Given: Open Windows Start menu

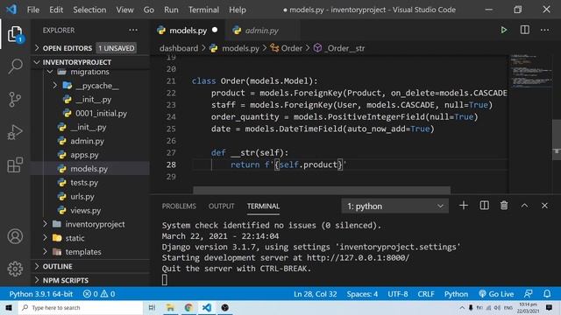Looking at the screenshot, I should 9,307.
